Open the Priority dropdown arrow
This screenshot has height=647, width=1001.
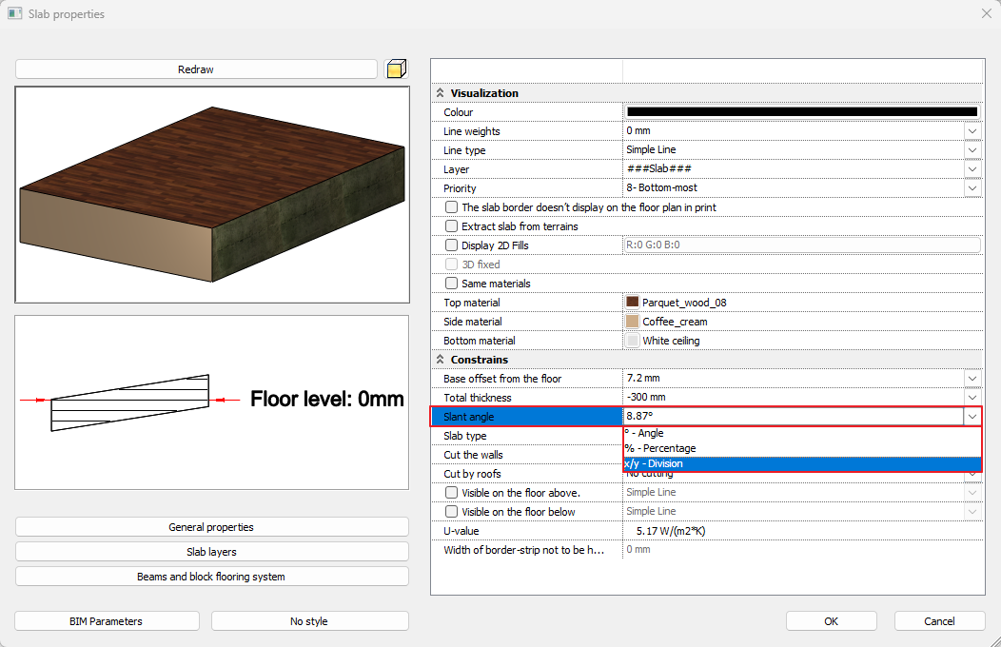(x=972, y=188)
